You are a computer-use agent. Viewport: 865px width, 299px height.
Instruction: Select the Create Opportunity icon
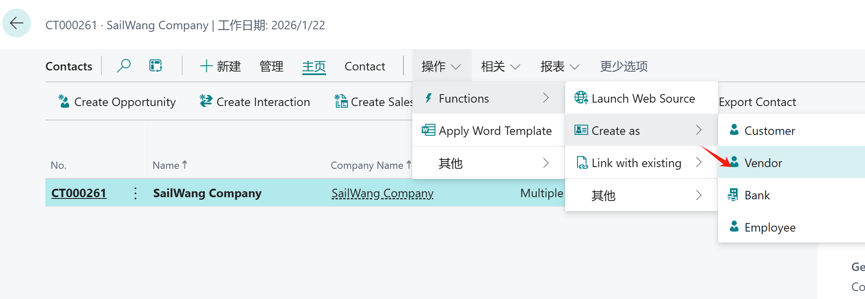[64, 101]
